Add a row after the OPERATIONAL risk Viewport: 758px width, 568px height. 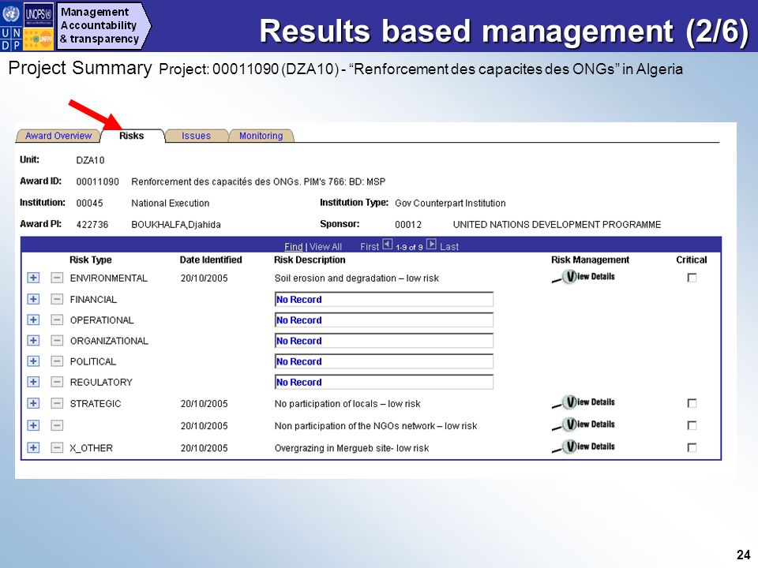tap(33, 319)
